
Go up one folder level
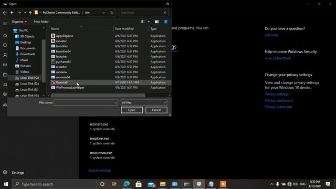[30, 13]
